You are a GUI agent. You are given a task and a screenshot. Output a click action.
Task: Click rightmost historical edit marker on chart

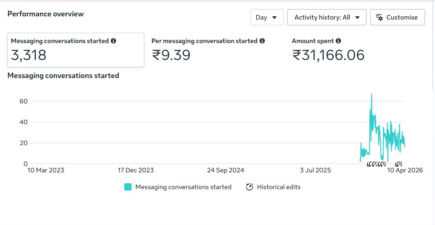[x=398, y=164]
